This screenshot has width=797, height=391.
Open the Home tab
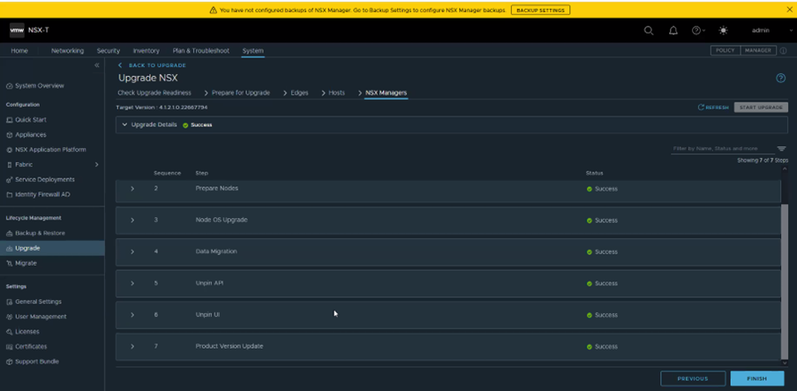pos(19,51)
